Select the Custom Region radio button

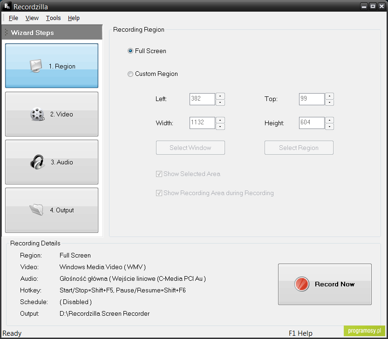click(x=130, y=74)
